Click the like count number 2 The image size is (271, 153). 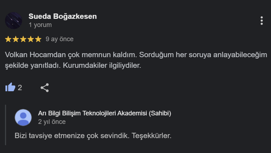coord(20,88)
